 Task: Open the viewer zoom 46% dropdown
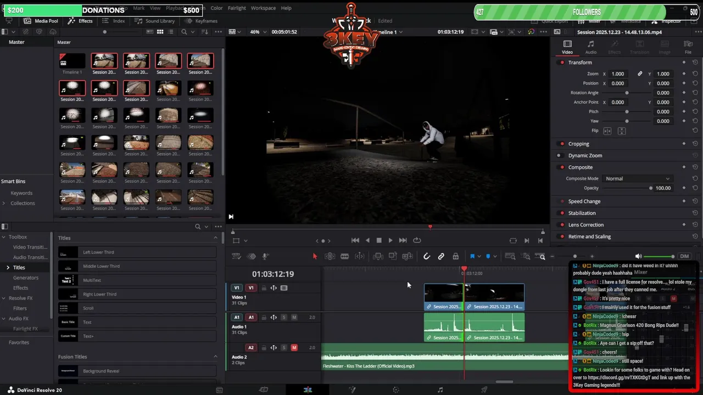(x=259, y=32)
